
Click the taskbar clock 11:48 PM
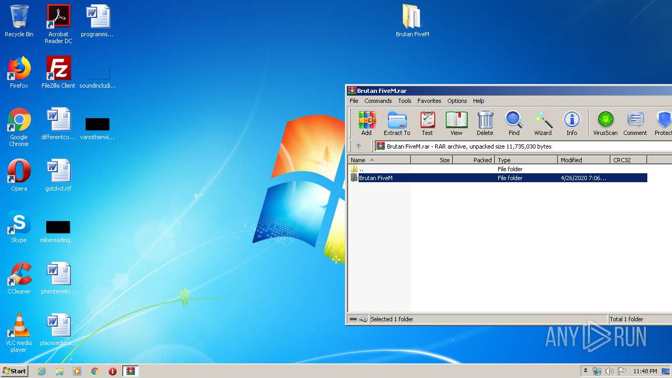[x=645, y=371]
